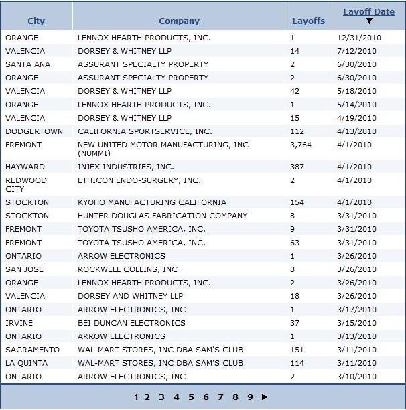This screenshot has width=406, height=410.
Task: Select the 15 layoffs value
Action: 295,118
